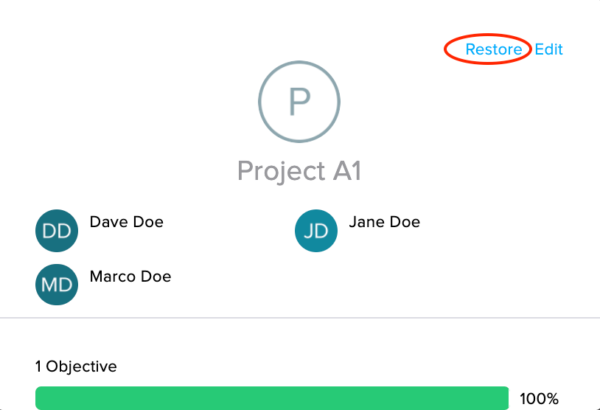Click the divider line under team members
The width and height of the screenshot is (600, 410).
click(x=300, y=318)
